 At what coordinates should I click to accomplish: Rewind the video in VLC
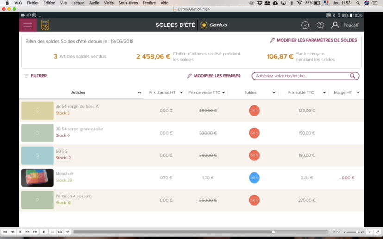pos(13,232)
